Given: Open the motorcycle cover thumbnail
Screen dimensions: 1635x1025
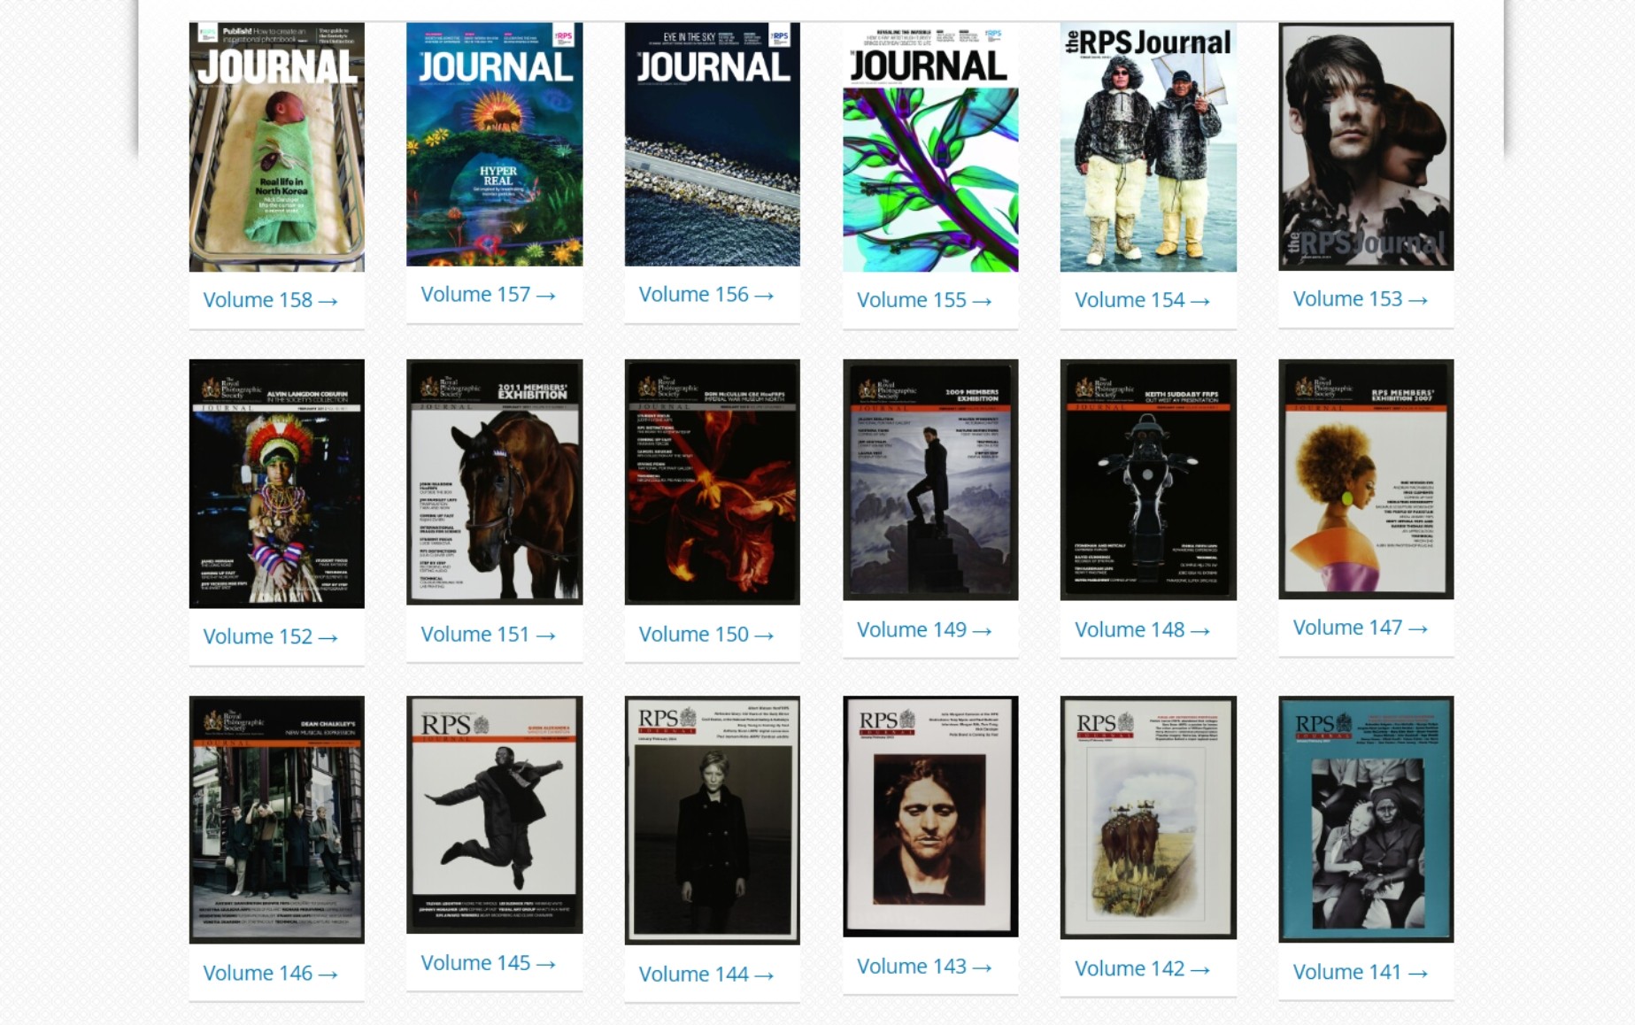Looking at the screenshot, I should (x=1148, y=480).
